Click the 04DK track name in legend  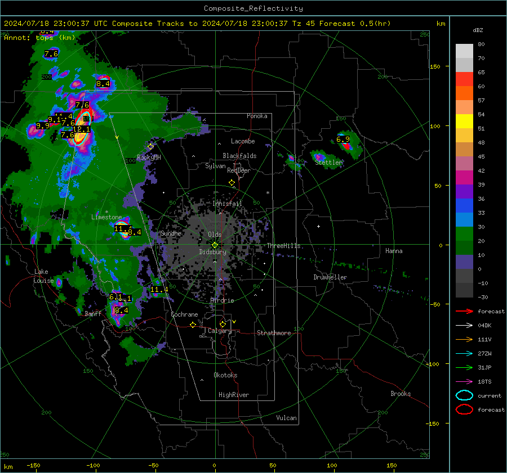click(484, 326)
